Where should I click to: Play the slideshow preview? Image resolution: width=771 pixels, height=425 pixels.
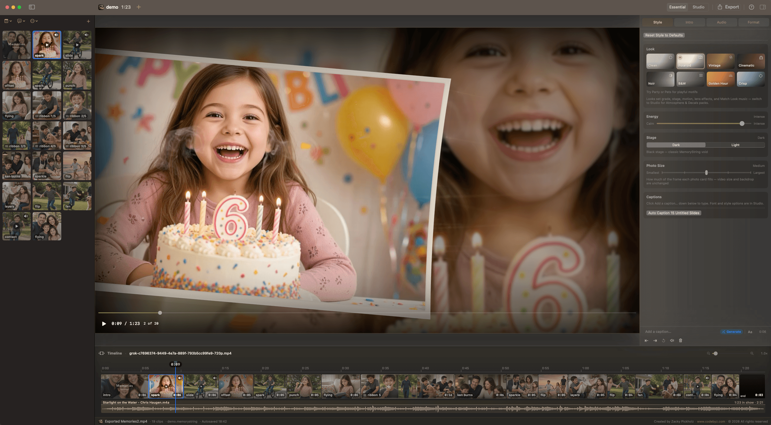click(x=104, y=323)
